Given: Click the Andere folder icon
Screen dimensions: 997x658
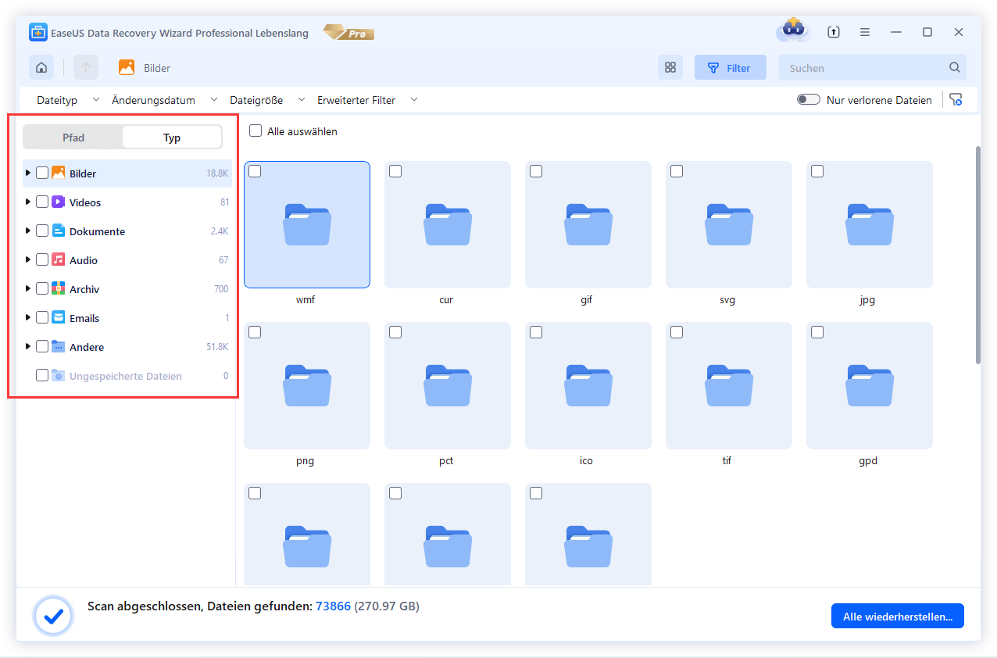Looking at the screenshot, I should click(x=59, y=347).
